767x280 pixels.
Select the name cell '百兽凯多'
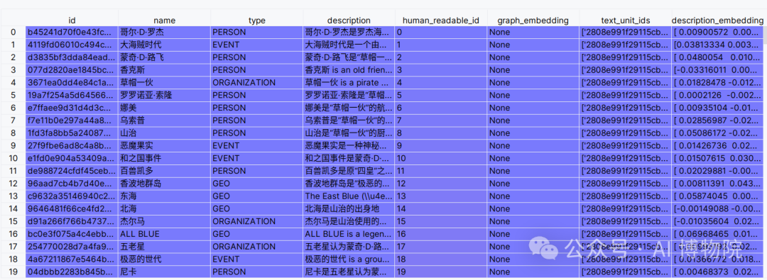[x=164, y=171]
